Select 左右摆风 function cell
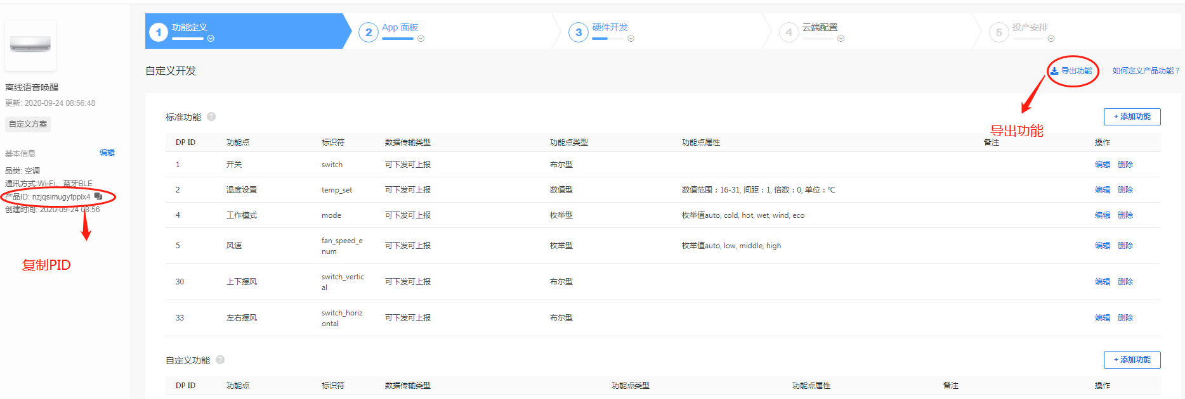Image resolution: width=1185 pixels, height=399 pixels. click(x=242, y=318)
